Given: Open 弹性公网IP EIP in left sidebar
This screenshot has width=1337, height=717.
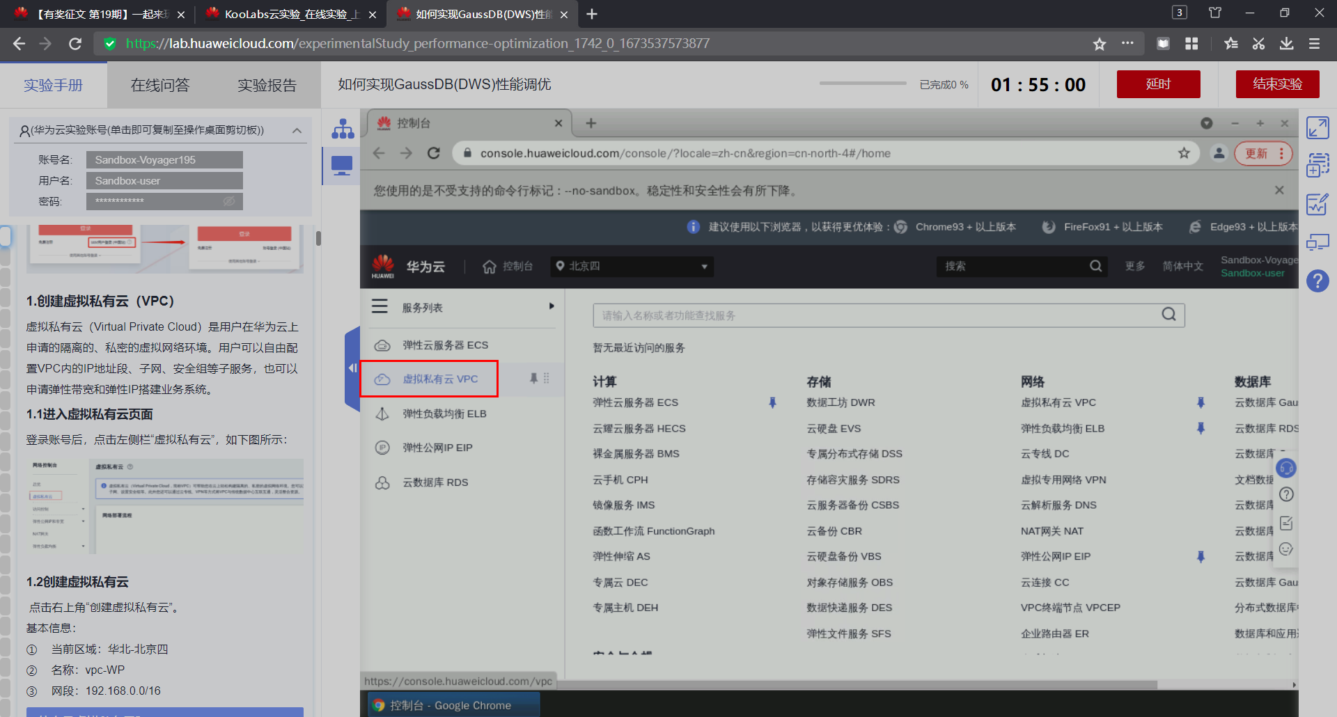Looking at the screenshot, I should pyautogui.click(x=437, y=448).
